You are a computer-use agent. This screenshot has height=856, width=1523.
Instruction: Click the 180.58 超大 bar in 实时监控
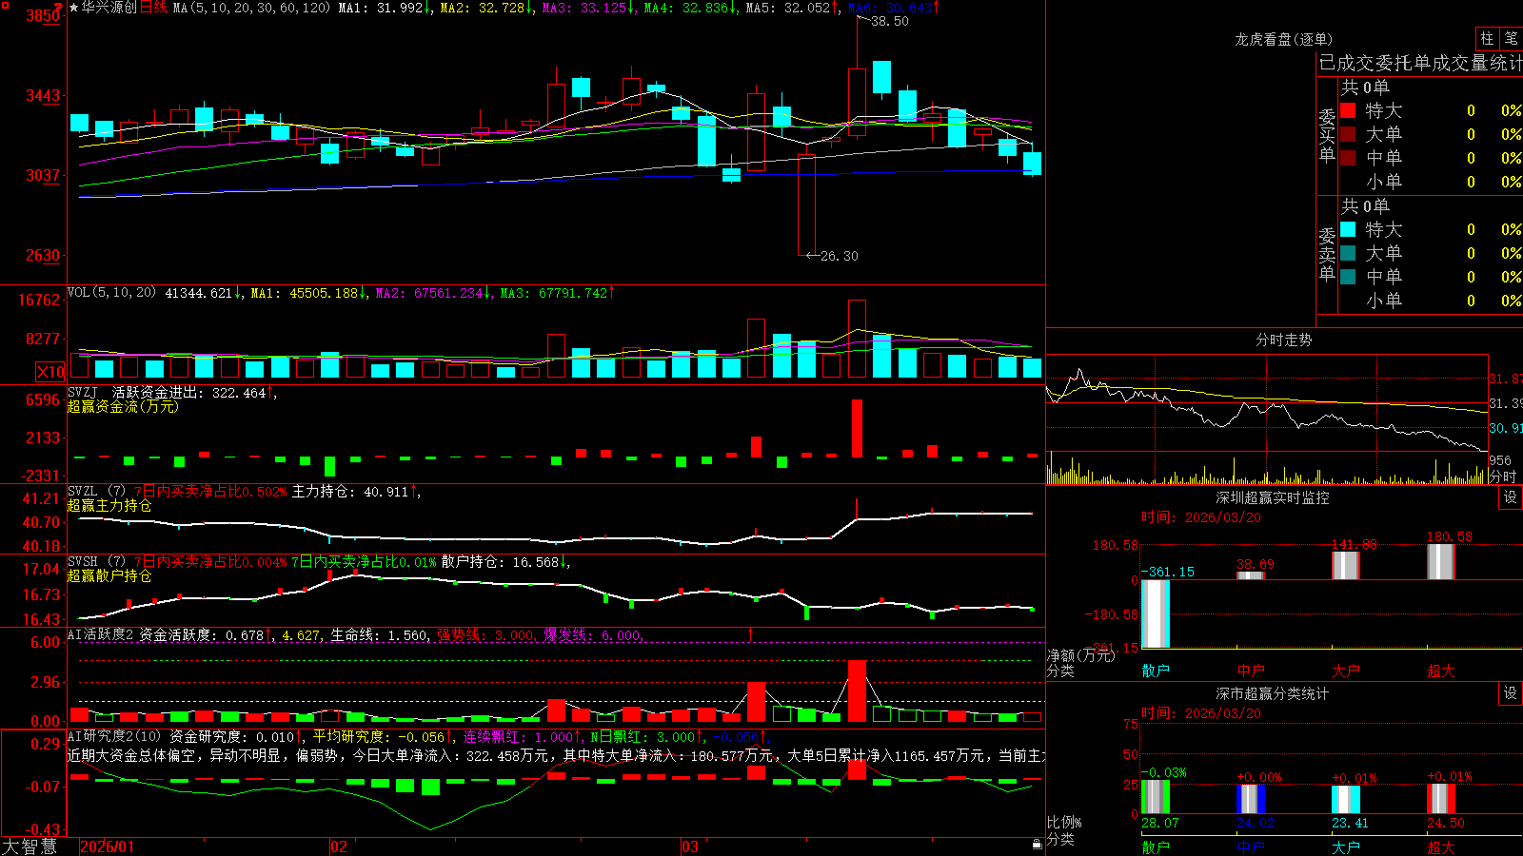click(1441, 561)
